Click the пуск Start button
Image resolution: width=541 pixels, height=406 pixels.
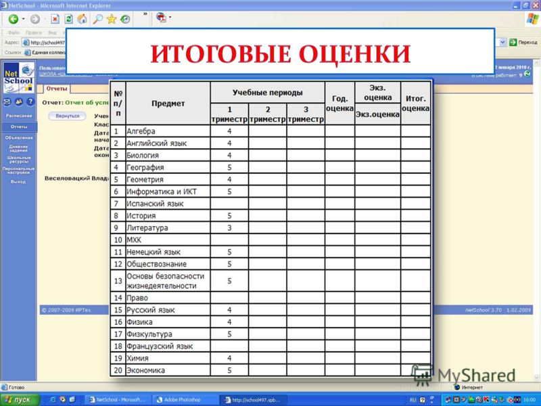pyautogui.click(x=20, y=400)
